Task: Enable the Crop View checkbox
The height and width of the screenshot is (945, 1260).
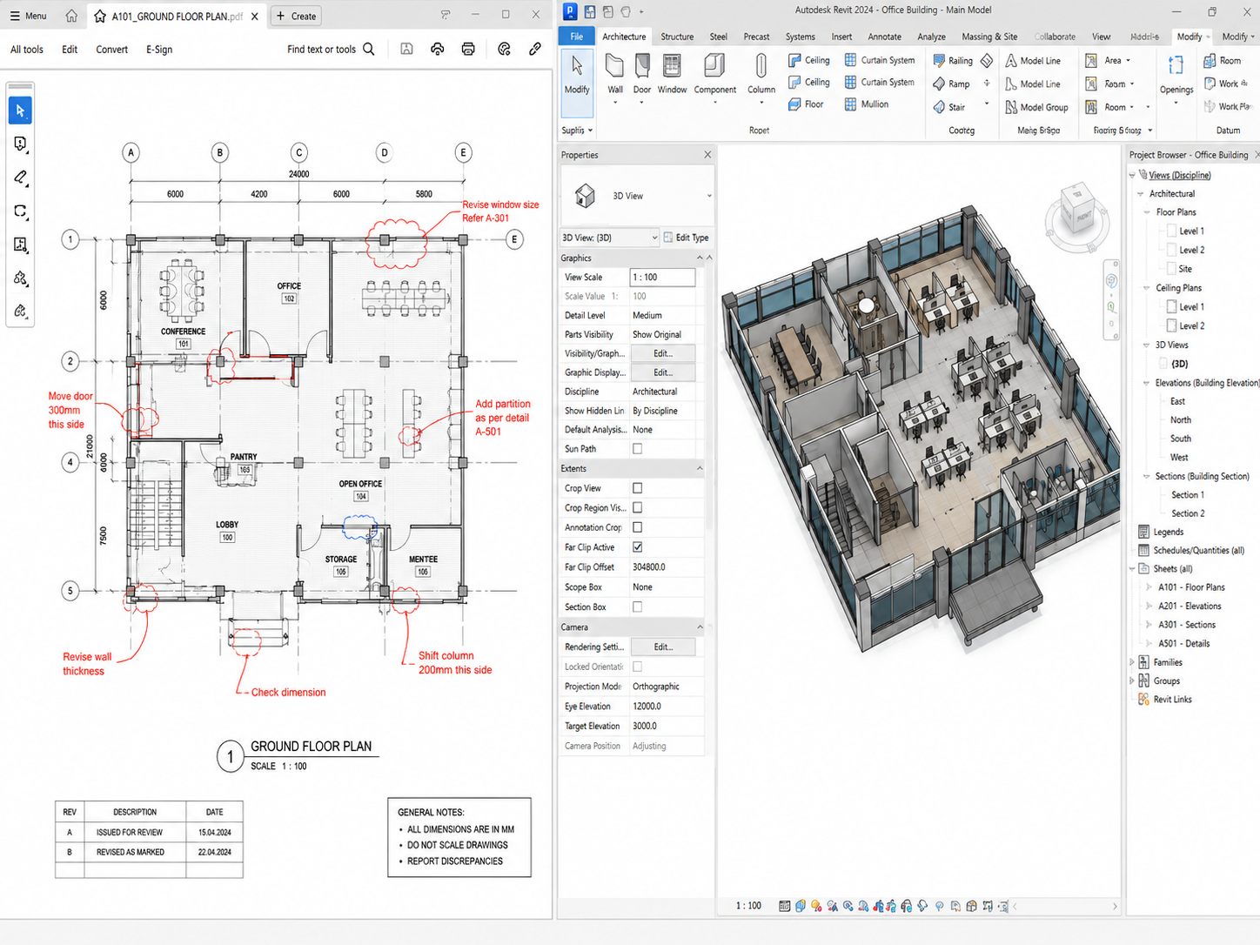Action: [x=637, y=488]
